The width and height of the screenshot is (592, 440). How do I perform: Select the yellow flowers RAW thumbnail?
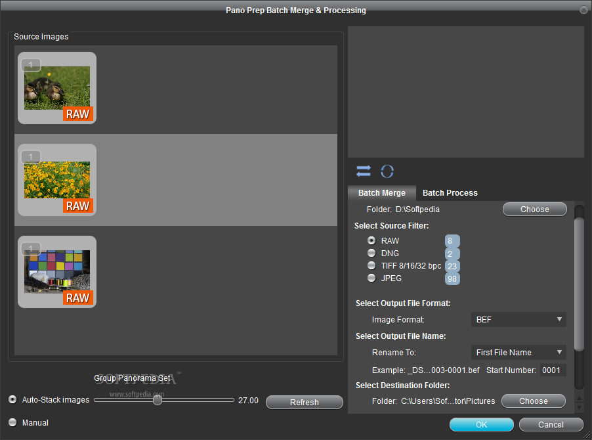click(57, 180)
